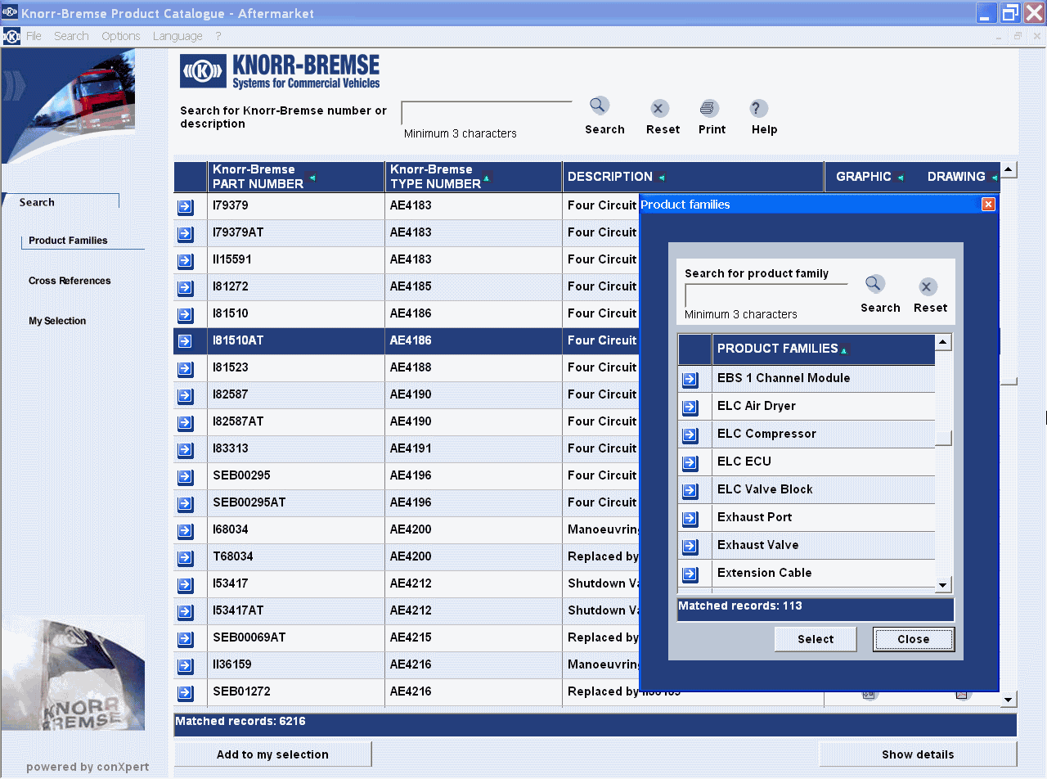Click arrow icon beside Extension Cable
Viewport: 1047px width, 779px height.
point(690,574)
